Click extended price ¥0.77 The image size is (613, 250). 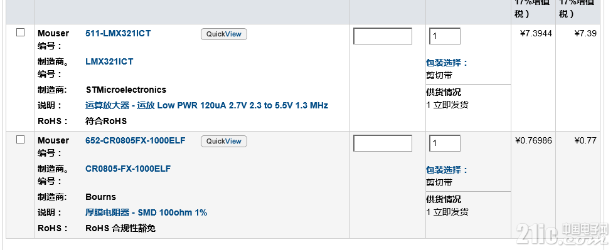click(585, 140)
